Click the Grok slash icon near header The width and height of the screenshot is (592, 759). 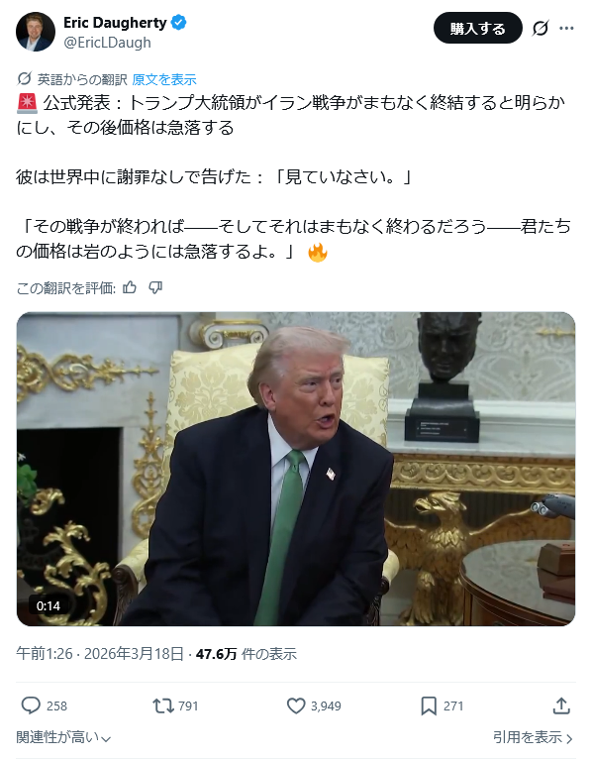pyautogui.click(x=541, y=28)
